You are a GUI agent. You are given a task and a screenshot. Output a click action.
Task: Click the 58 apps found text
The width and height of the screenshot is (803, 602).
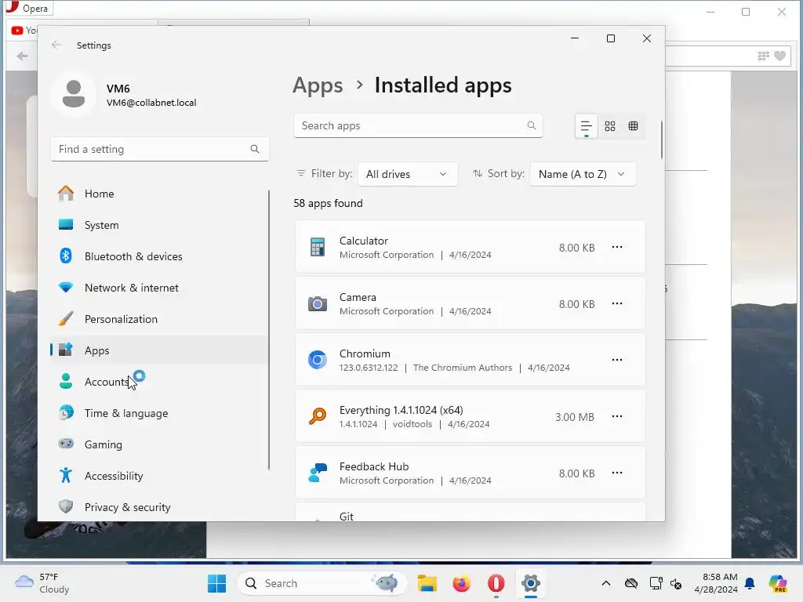(x=328, y=203)
